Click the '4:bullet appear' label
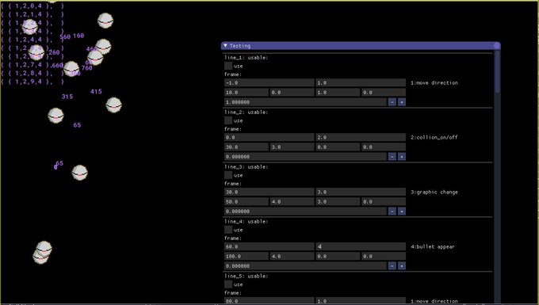The width and height of the screenshot is (539, 305). tap(433, 246)
